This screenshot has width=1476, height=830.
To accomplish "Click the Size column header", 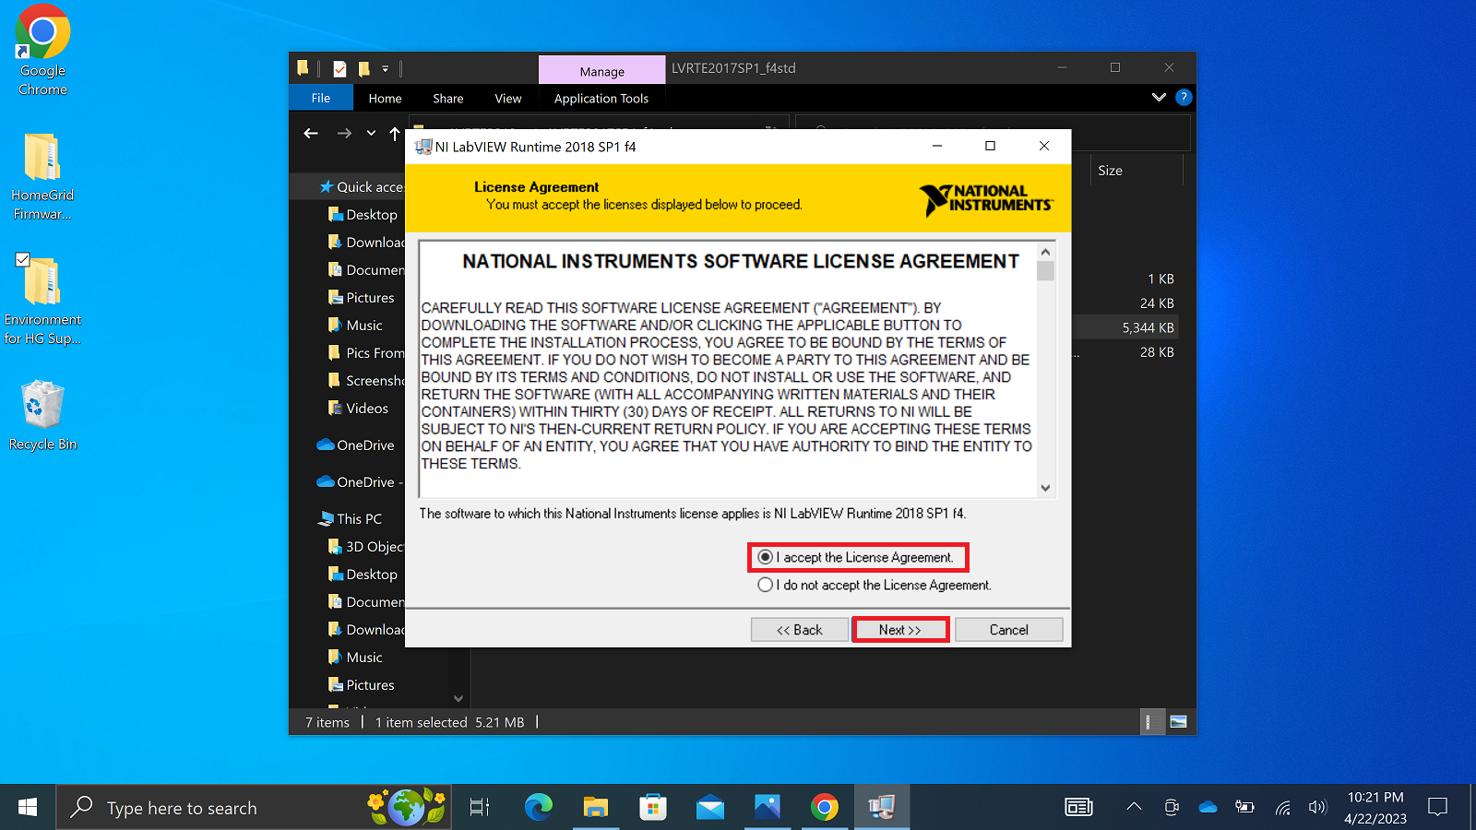I will point(1136,171).
